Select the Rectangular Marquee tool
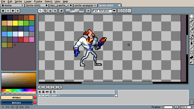This screenshot has height=109, width=194. coord(191,16)
